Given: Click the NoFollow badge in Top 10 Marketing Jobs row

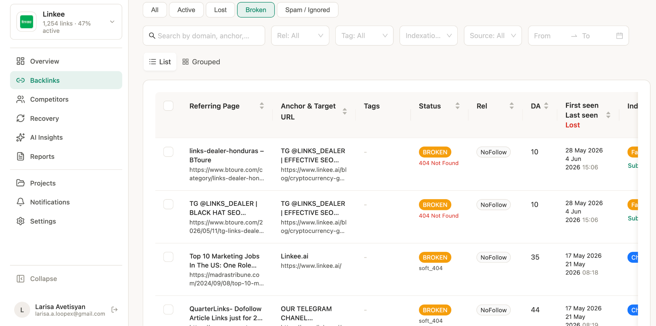Looking at the screenshot, I should pyautogui.click(x=494, y=257).
